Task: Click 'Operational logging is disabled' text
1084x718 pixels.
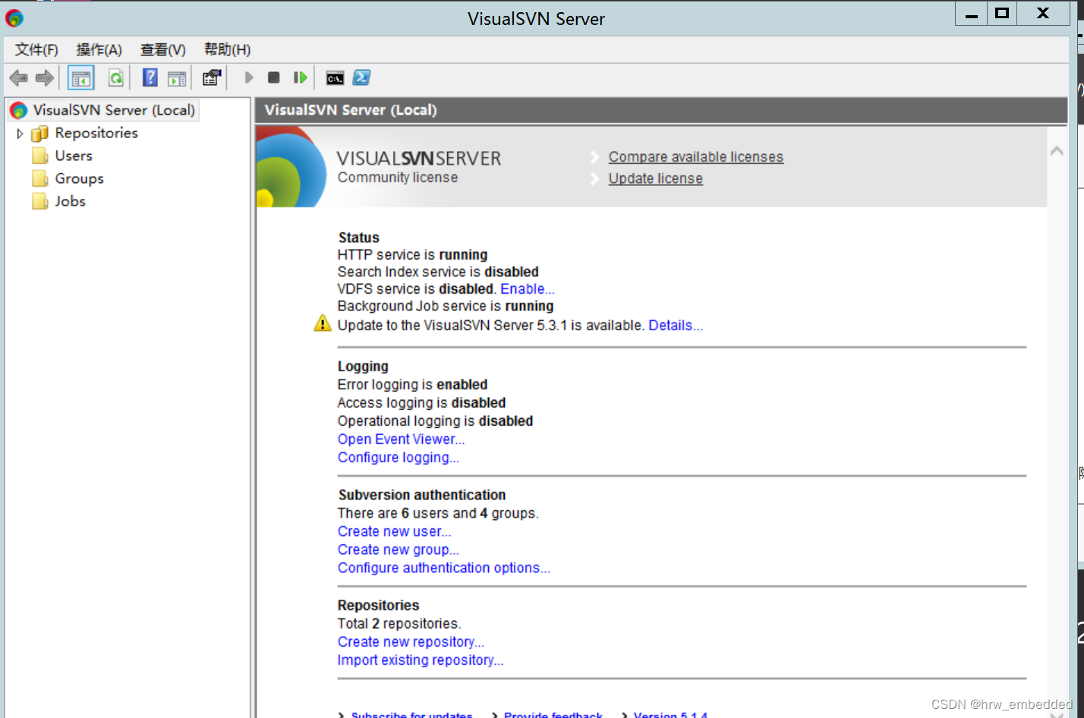Action: tap(436, 421)
